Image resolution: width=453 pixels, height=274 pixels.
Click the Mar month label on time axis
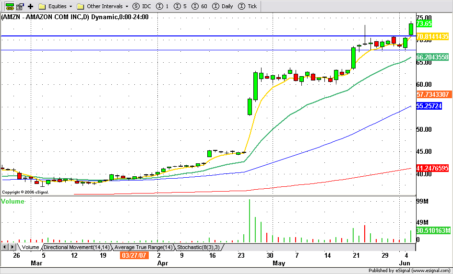pos(36,263)
